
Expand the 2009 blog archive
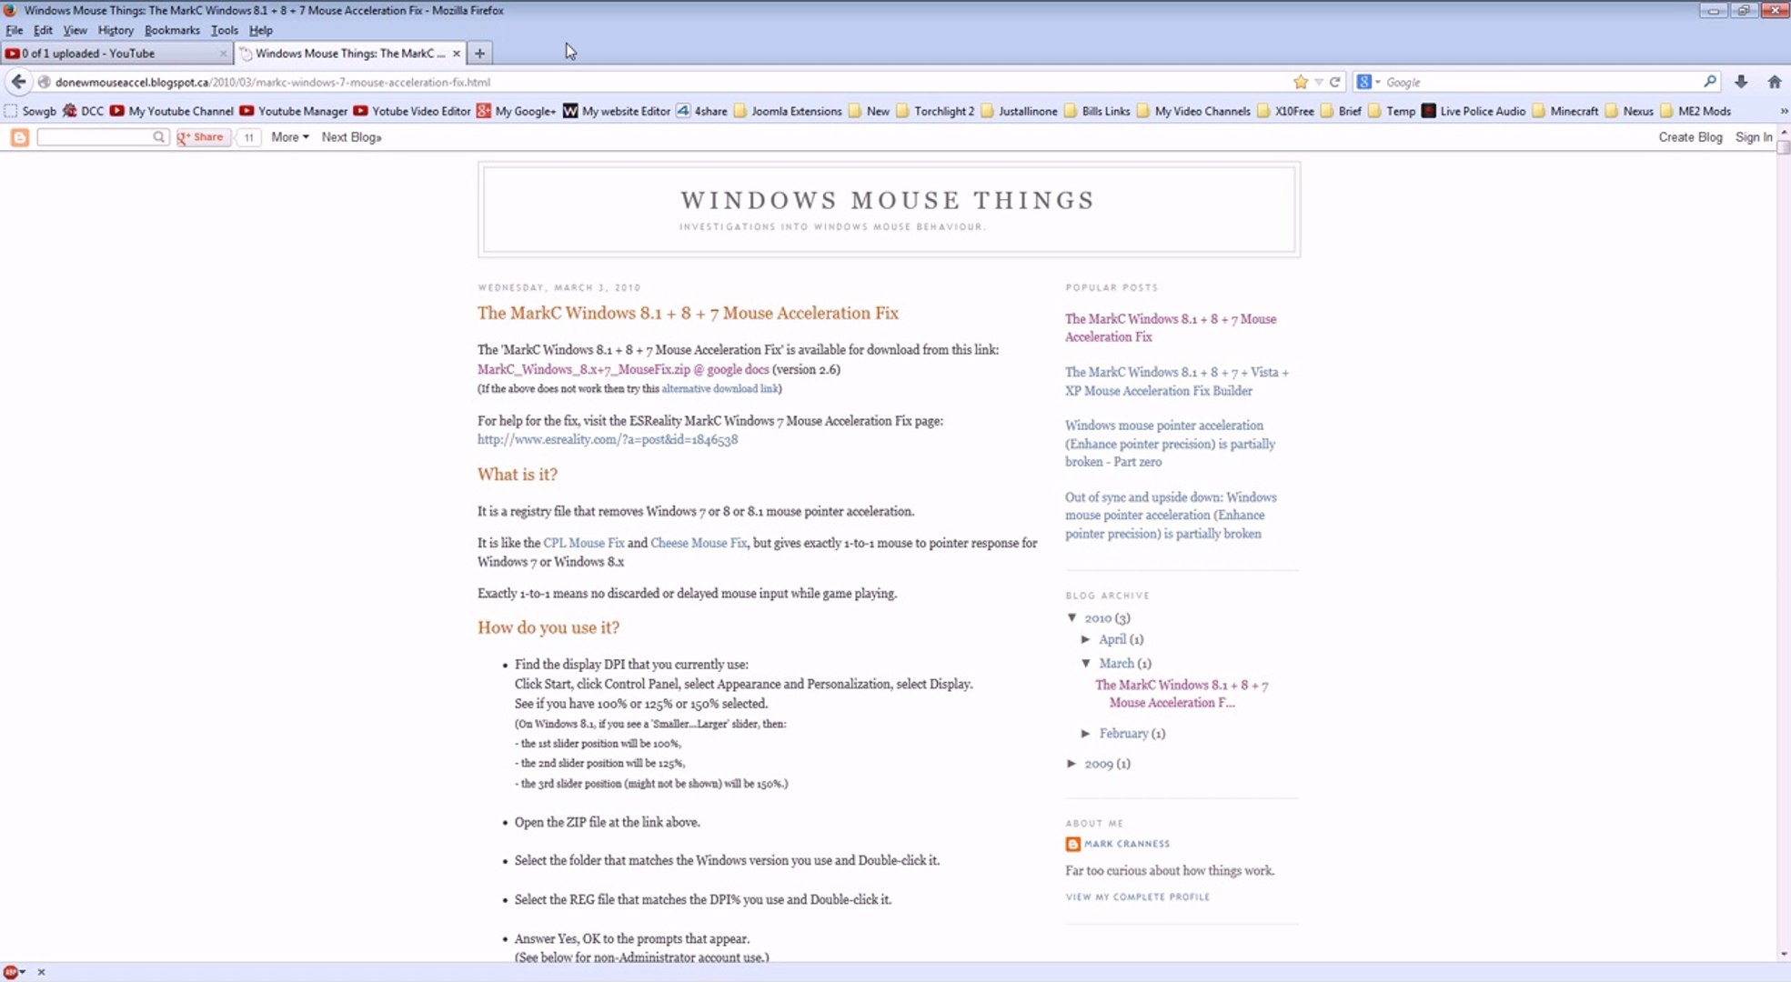point(1072,764)
